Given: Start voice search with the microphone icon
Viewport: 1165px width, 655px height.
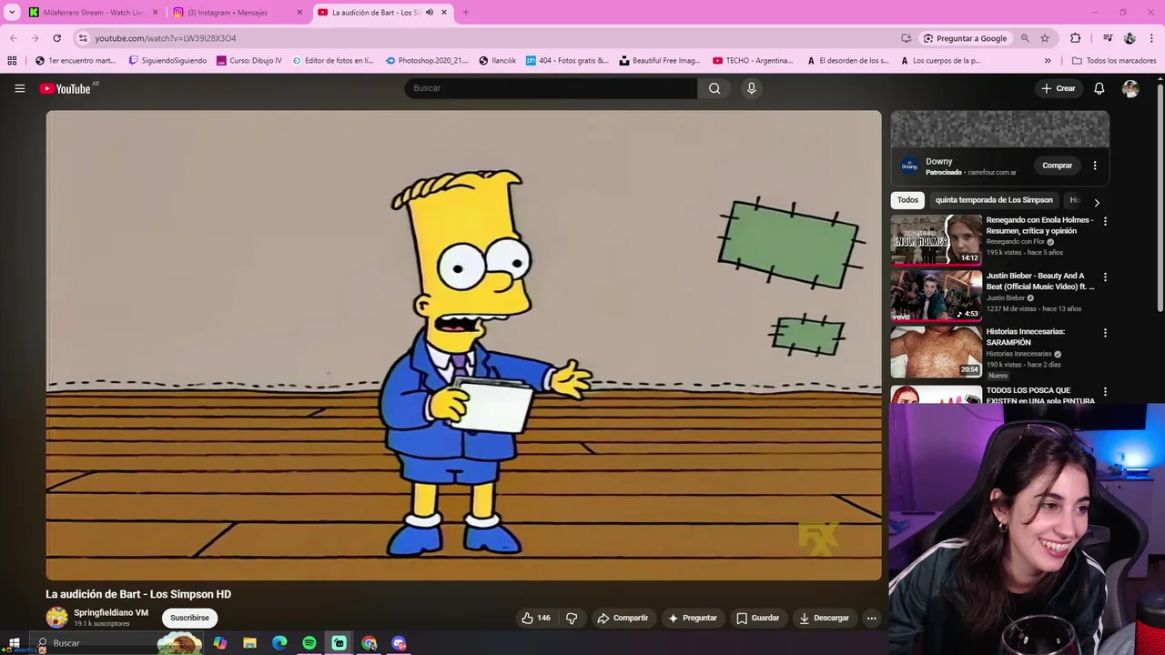Looking at the screenshot, I should click(x=751, y=88).
